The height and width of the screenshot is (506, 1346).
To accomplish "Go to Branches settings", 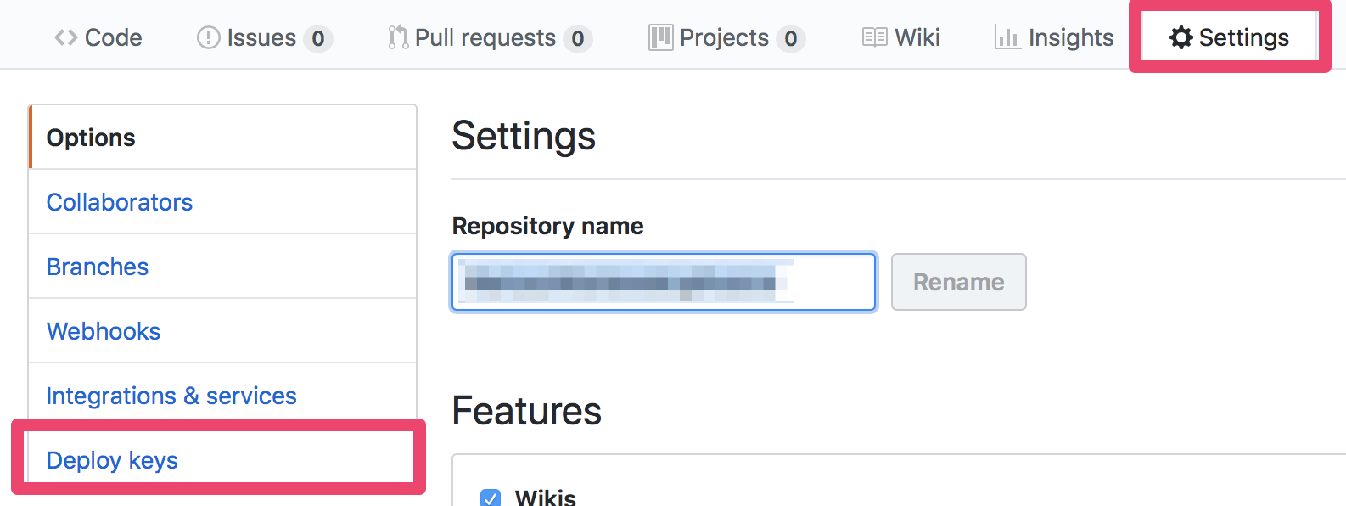I will (98, 267).
